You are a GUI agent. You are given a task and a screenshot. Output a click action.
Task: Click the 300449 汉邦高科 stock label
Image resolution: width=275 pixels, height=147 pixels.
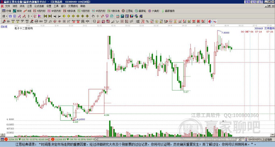tap(265, 28)
